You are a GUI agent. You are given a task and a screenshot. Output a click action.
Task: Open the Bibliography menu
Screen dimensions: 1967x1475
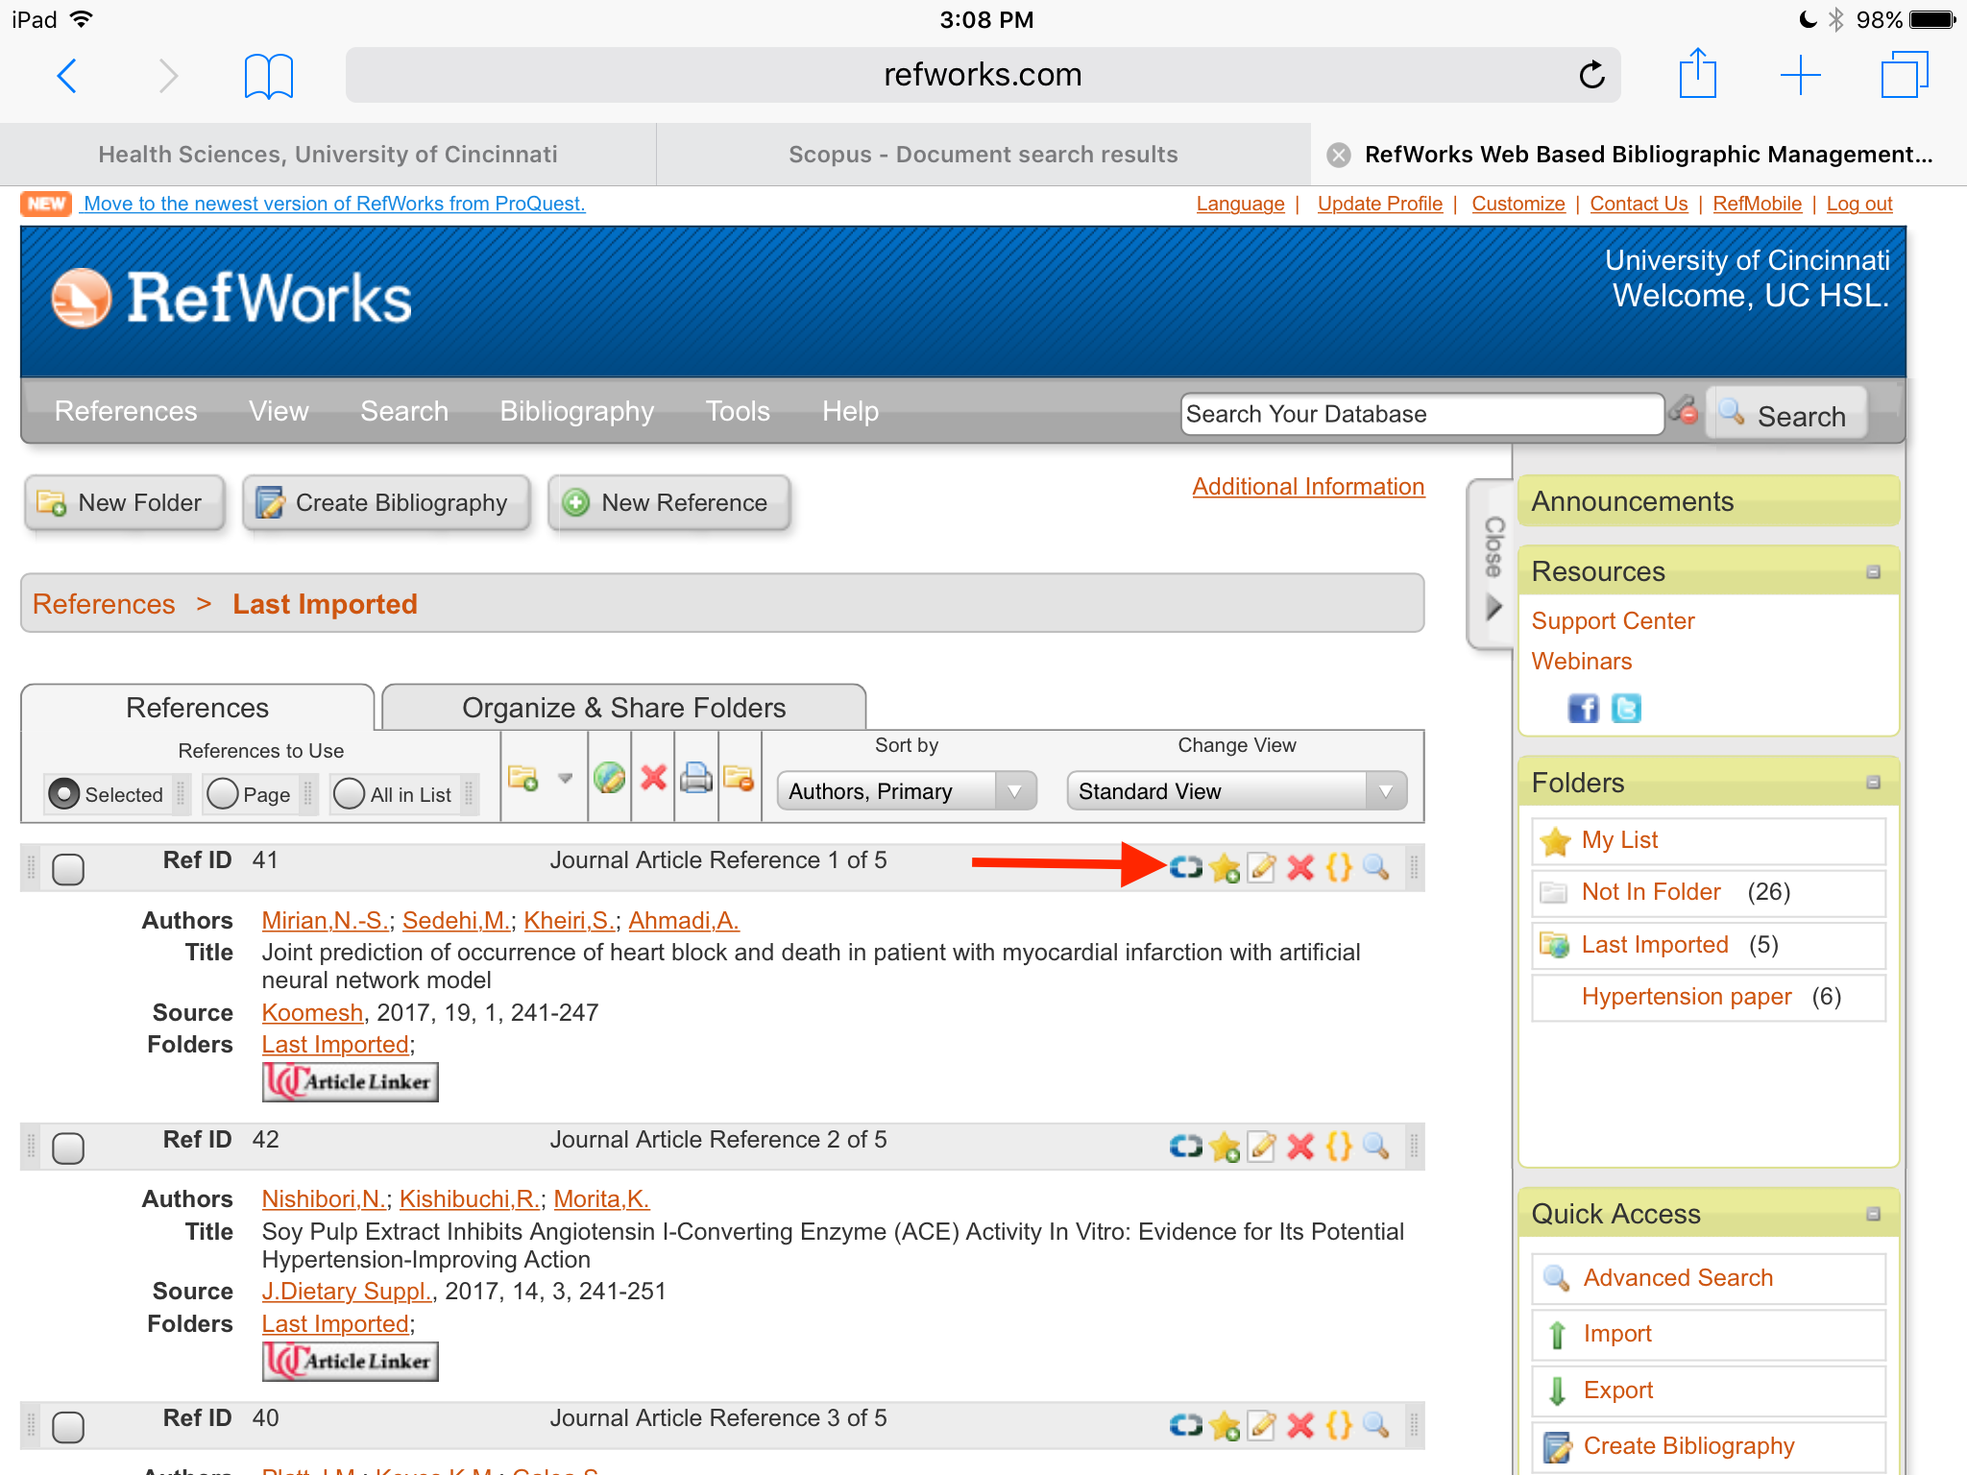pos(575,411)
